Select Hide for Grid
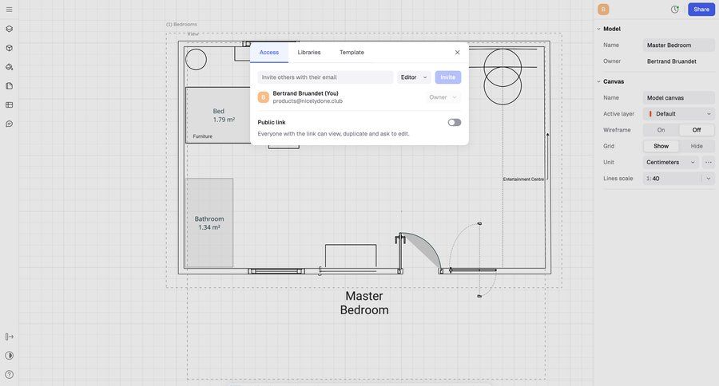Viewport: 719px width, 386px height. click(697, 146)
